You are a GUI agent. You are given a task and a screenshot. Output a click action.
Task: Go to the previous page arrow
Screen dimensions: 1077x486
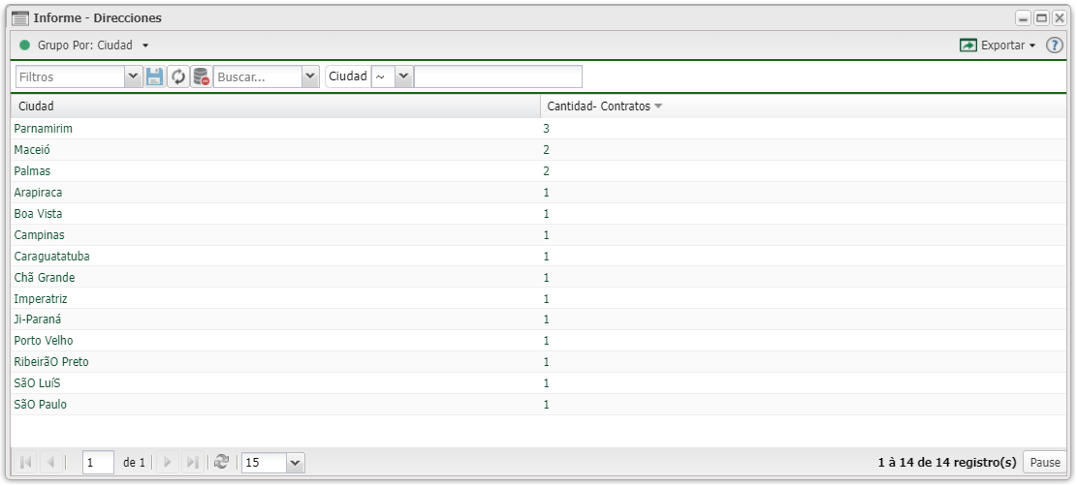(51, 463)
